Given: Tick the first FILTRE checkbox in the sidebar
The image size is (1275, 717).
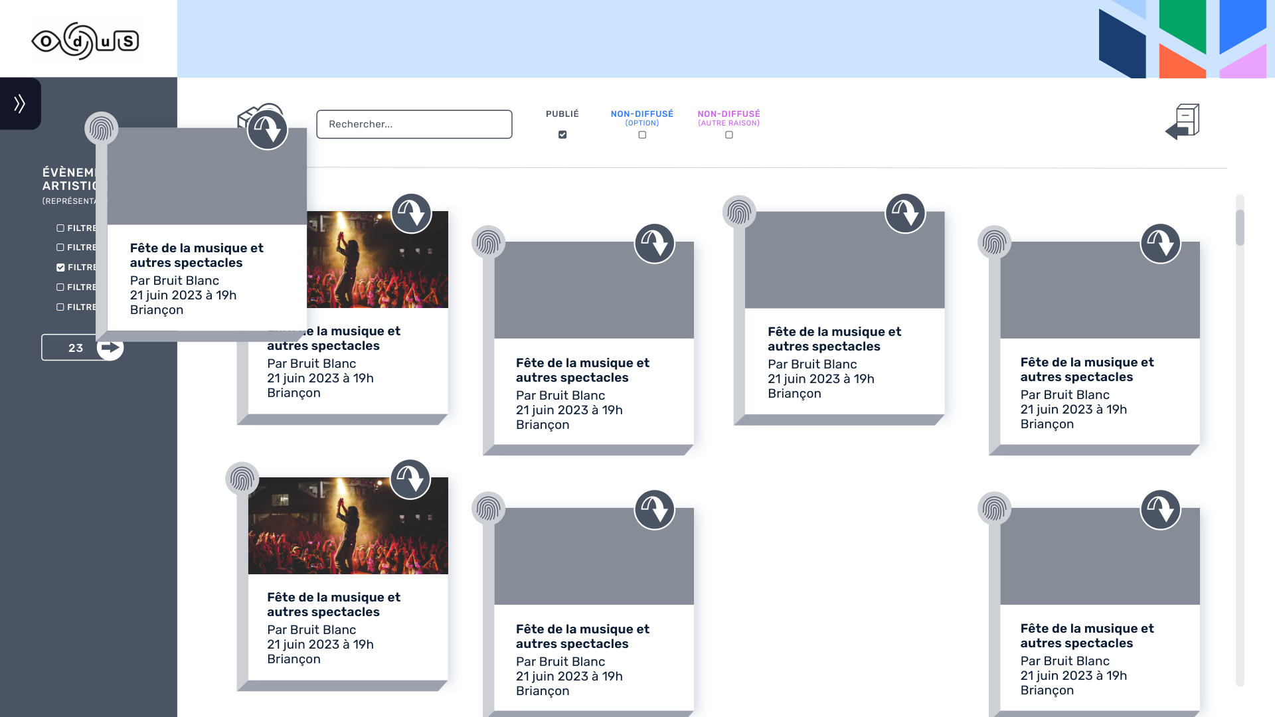Looking at the screenshot, I should tap(60, 228).
